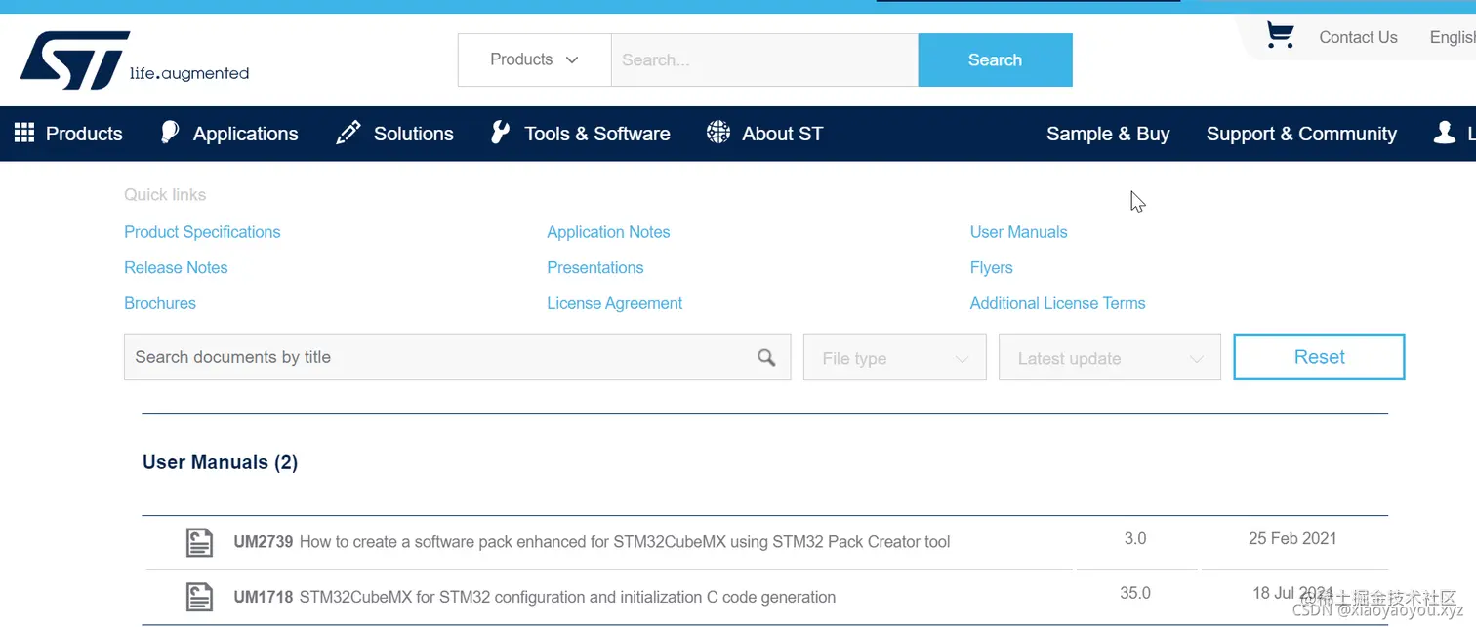Open the Applications navigation menu
Screen dimensions: 1476x627
point(245,134)
